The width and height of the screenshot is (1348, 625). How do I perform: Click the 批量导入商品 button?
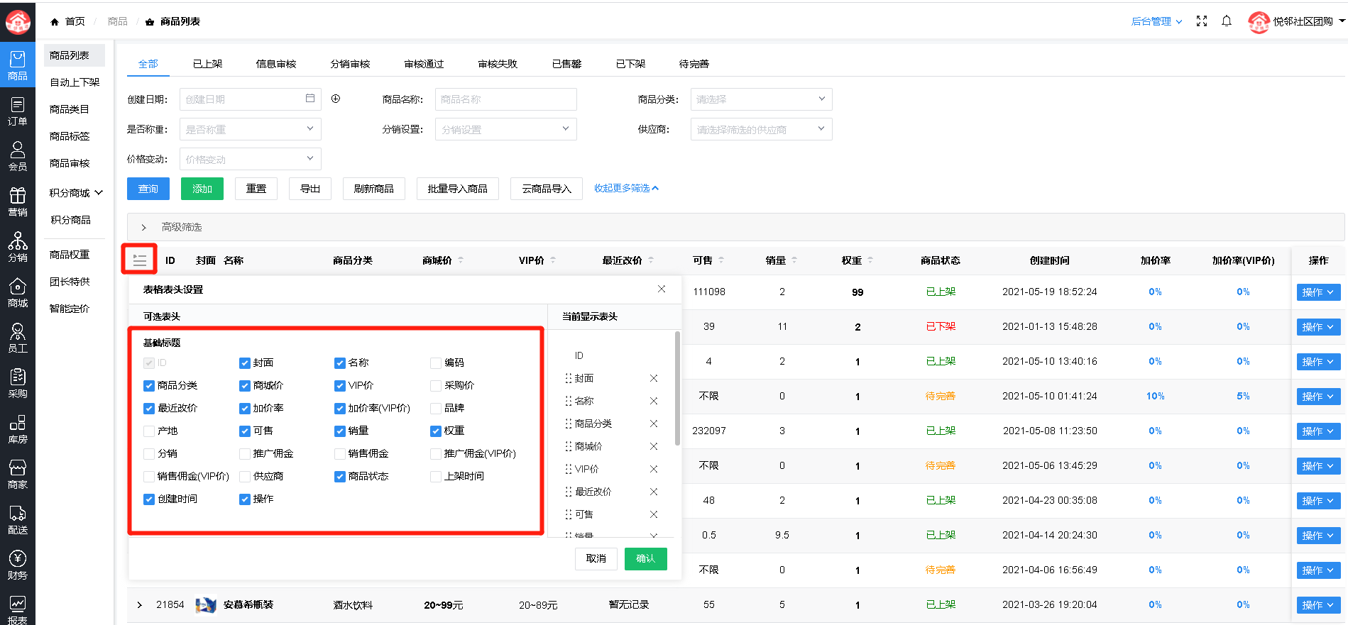[457, 189]
